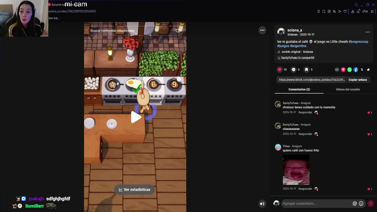The height and width of the screenshot is (212, 377).
Task: Open solana_a profile name
Action: coord(295,30)
